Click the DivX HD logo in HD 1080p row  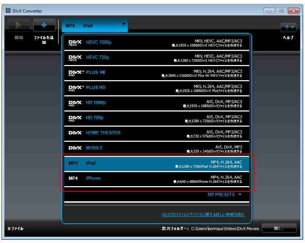point(75,103)
